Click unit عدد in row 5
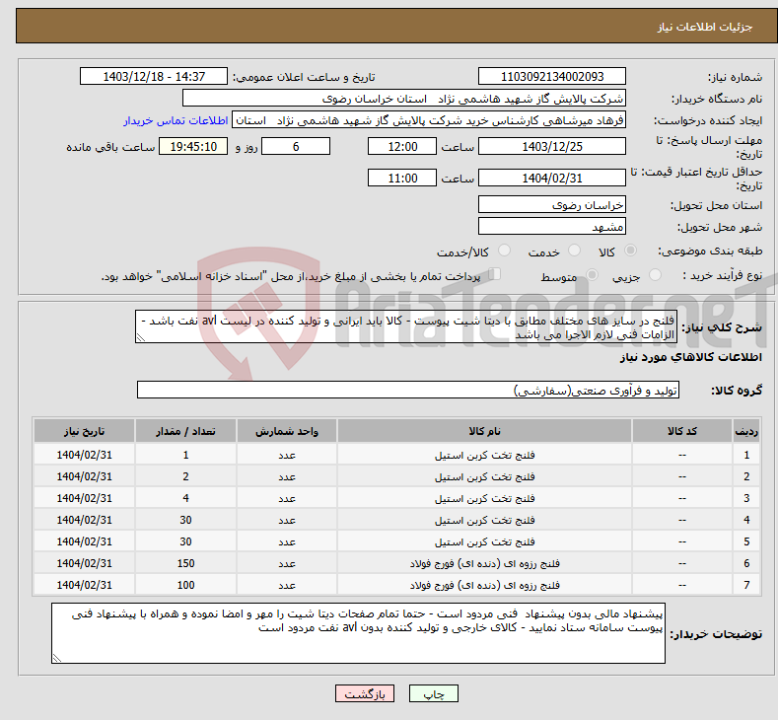The height and width of the screenshot is (720, 778). (287, 541)
